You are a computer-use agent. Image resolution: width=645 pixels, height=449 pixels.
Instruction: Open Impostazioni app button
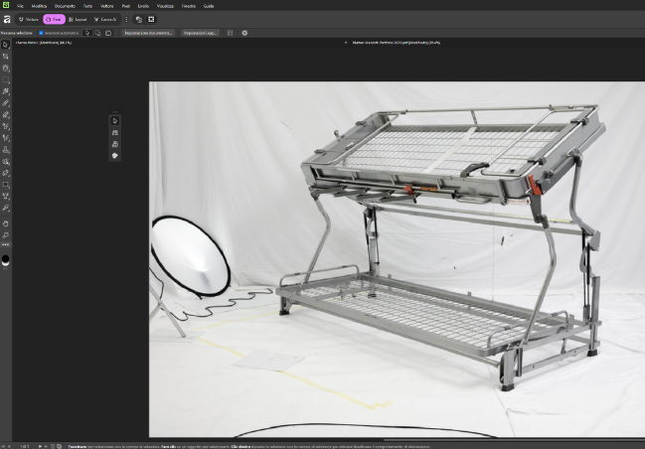[201, 33]
